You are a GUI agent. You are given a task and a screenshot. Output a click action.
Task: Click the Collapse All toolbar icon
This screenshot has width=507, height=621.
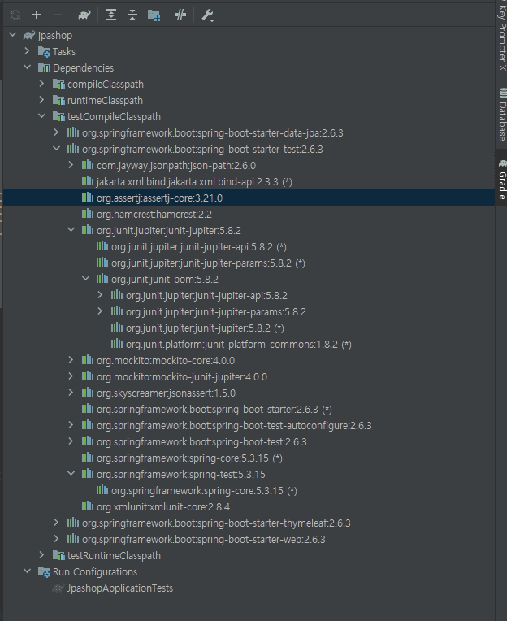(132, 15)
